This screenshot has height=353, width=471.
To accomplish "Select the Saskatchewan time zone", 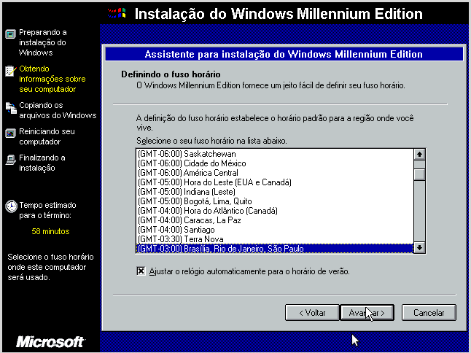I will pyautogui.click(x=275, y=154).
